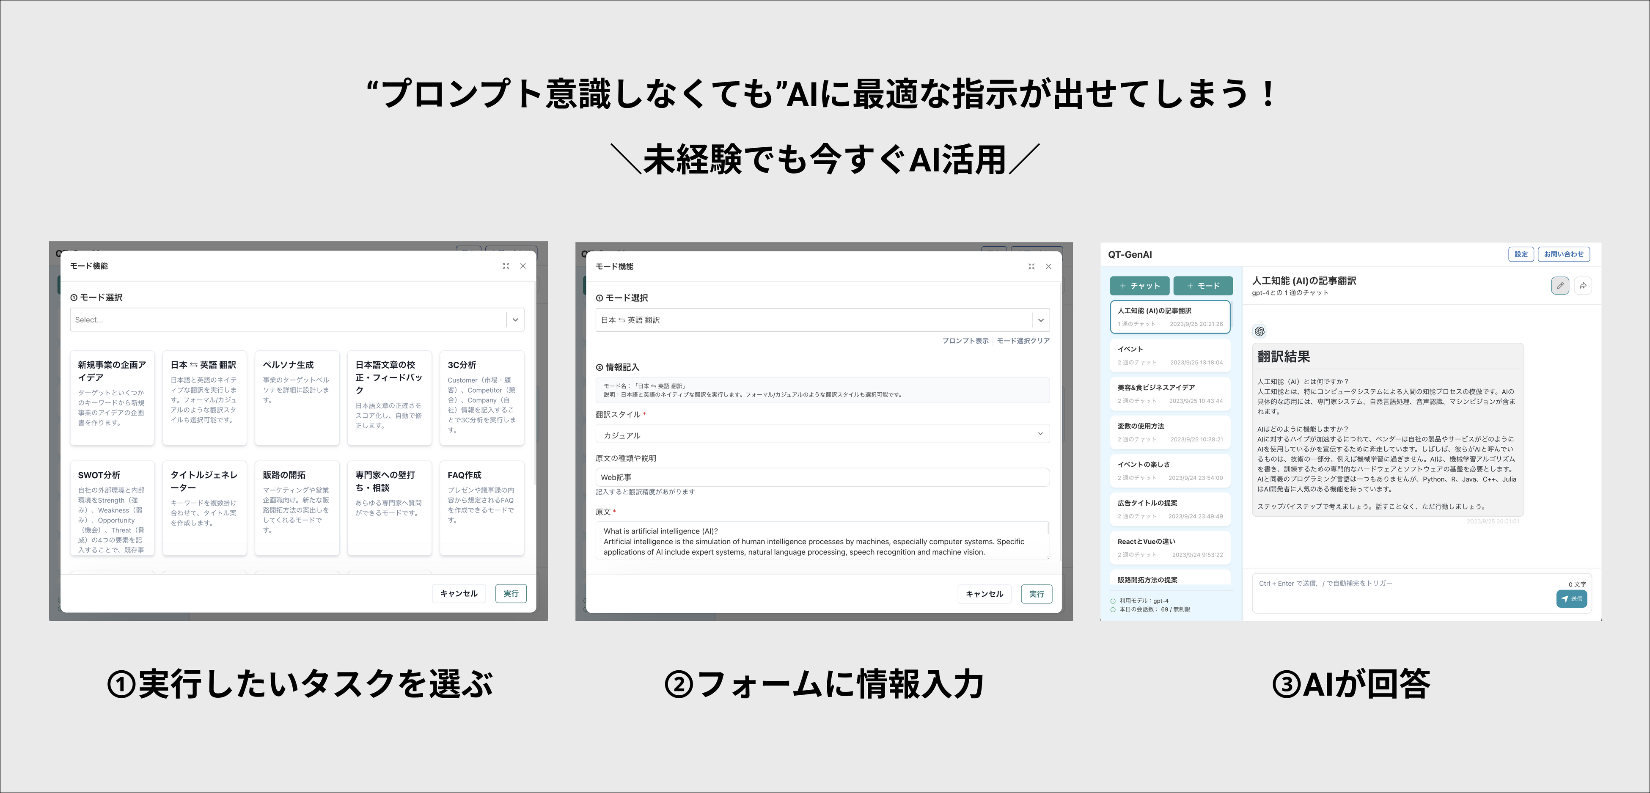Close the middle mode dialog with X icon
Viewport: 1650px width, 793px height.
[x=1048, y=267]
